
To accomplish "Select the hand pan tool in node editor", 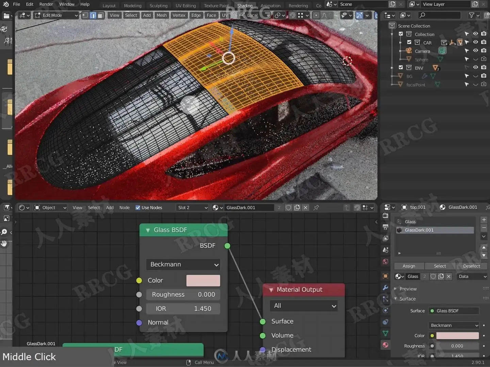I will (x=4, y=244).
